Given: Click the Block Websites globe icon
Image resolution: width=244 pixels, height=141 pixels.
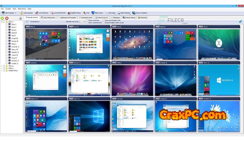Looking at the screenshot, I should pyautogui.click(x=119, y=13).
